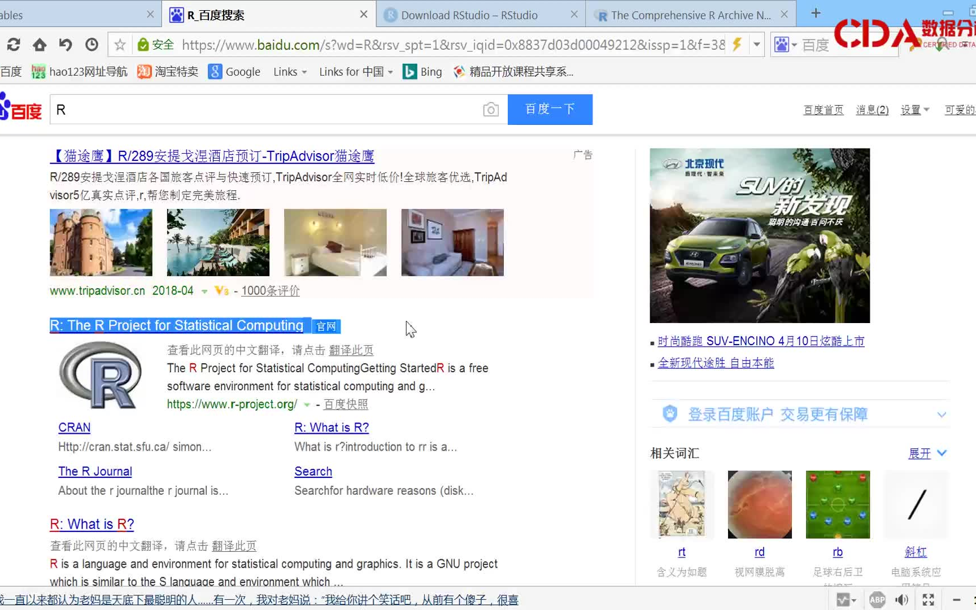Click the Baidu logo
Image resolution: width=976 pixels, height=610 pixels.
coord(21,107)
